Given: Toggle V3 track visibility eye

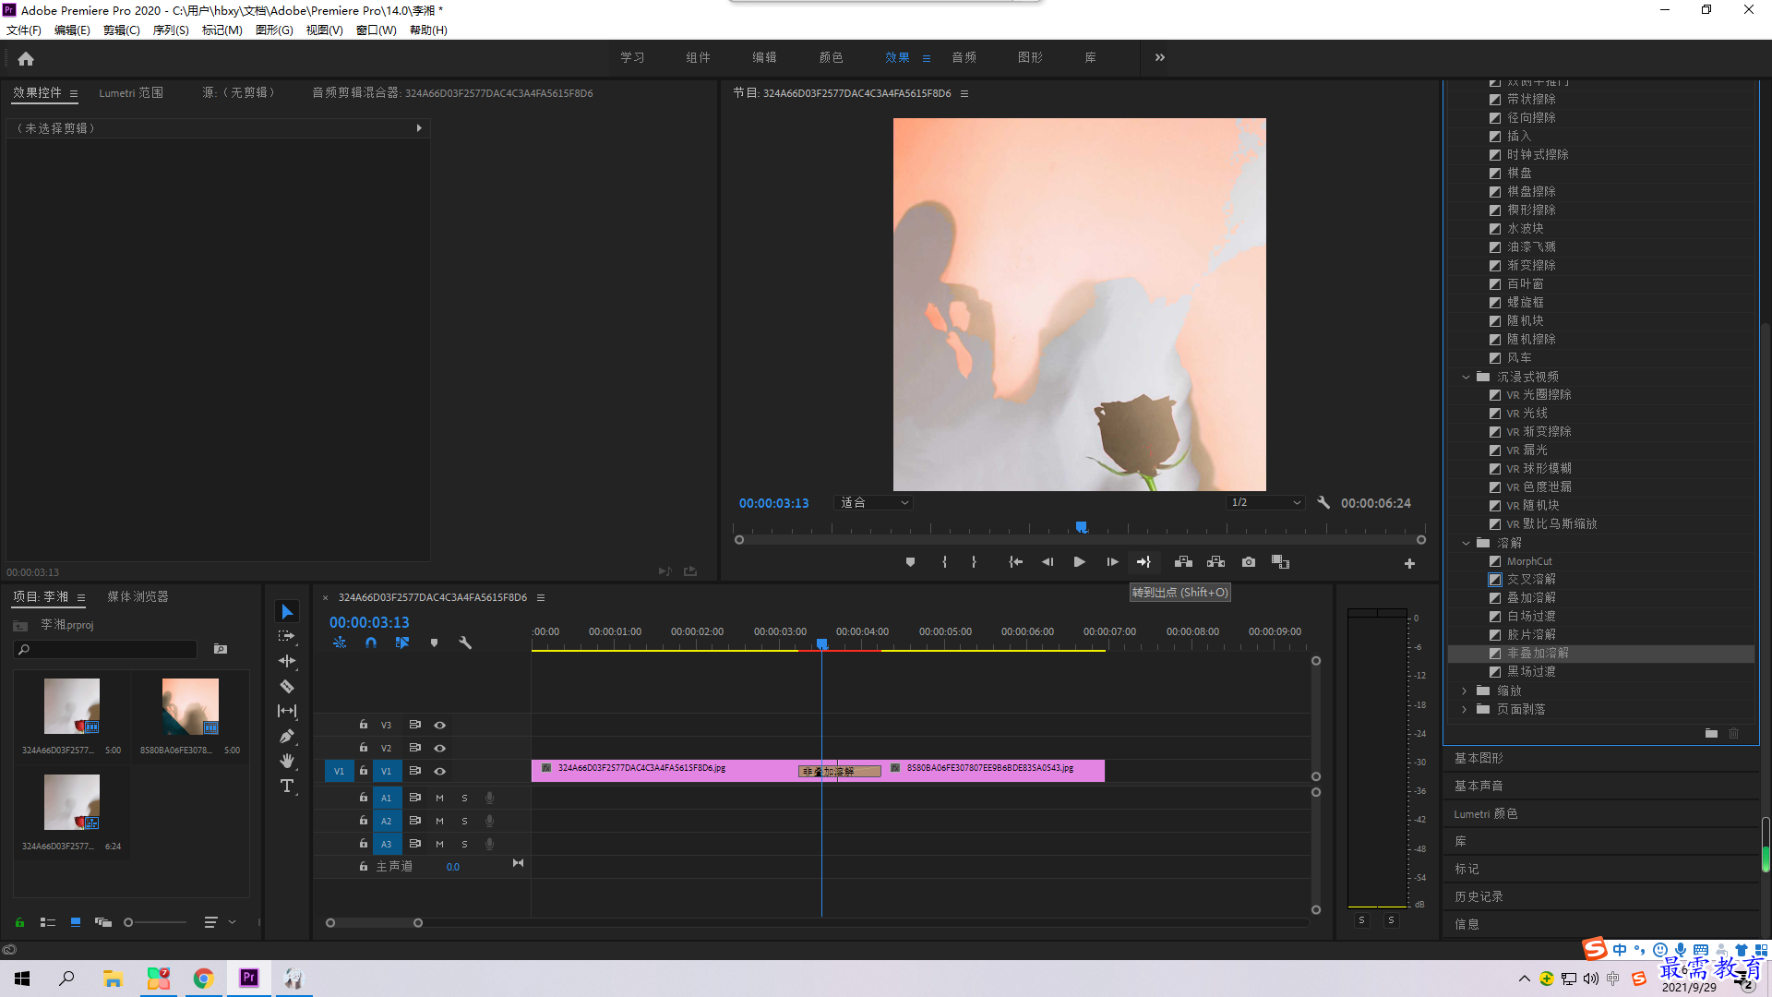Looking at the screenshot, I should [440, 726].
